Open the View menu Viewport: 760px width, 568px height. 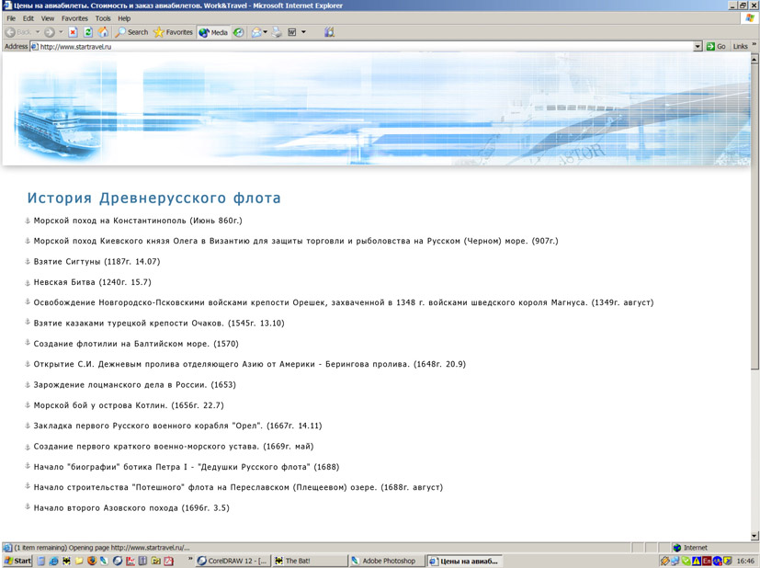[48, 18]
